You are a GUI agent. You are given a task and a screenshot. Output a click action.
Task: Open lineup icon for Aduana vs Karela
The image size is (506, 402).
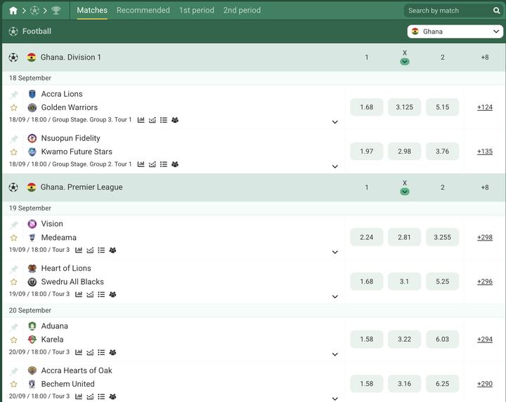tap(112, 352)
